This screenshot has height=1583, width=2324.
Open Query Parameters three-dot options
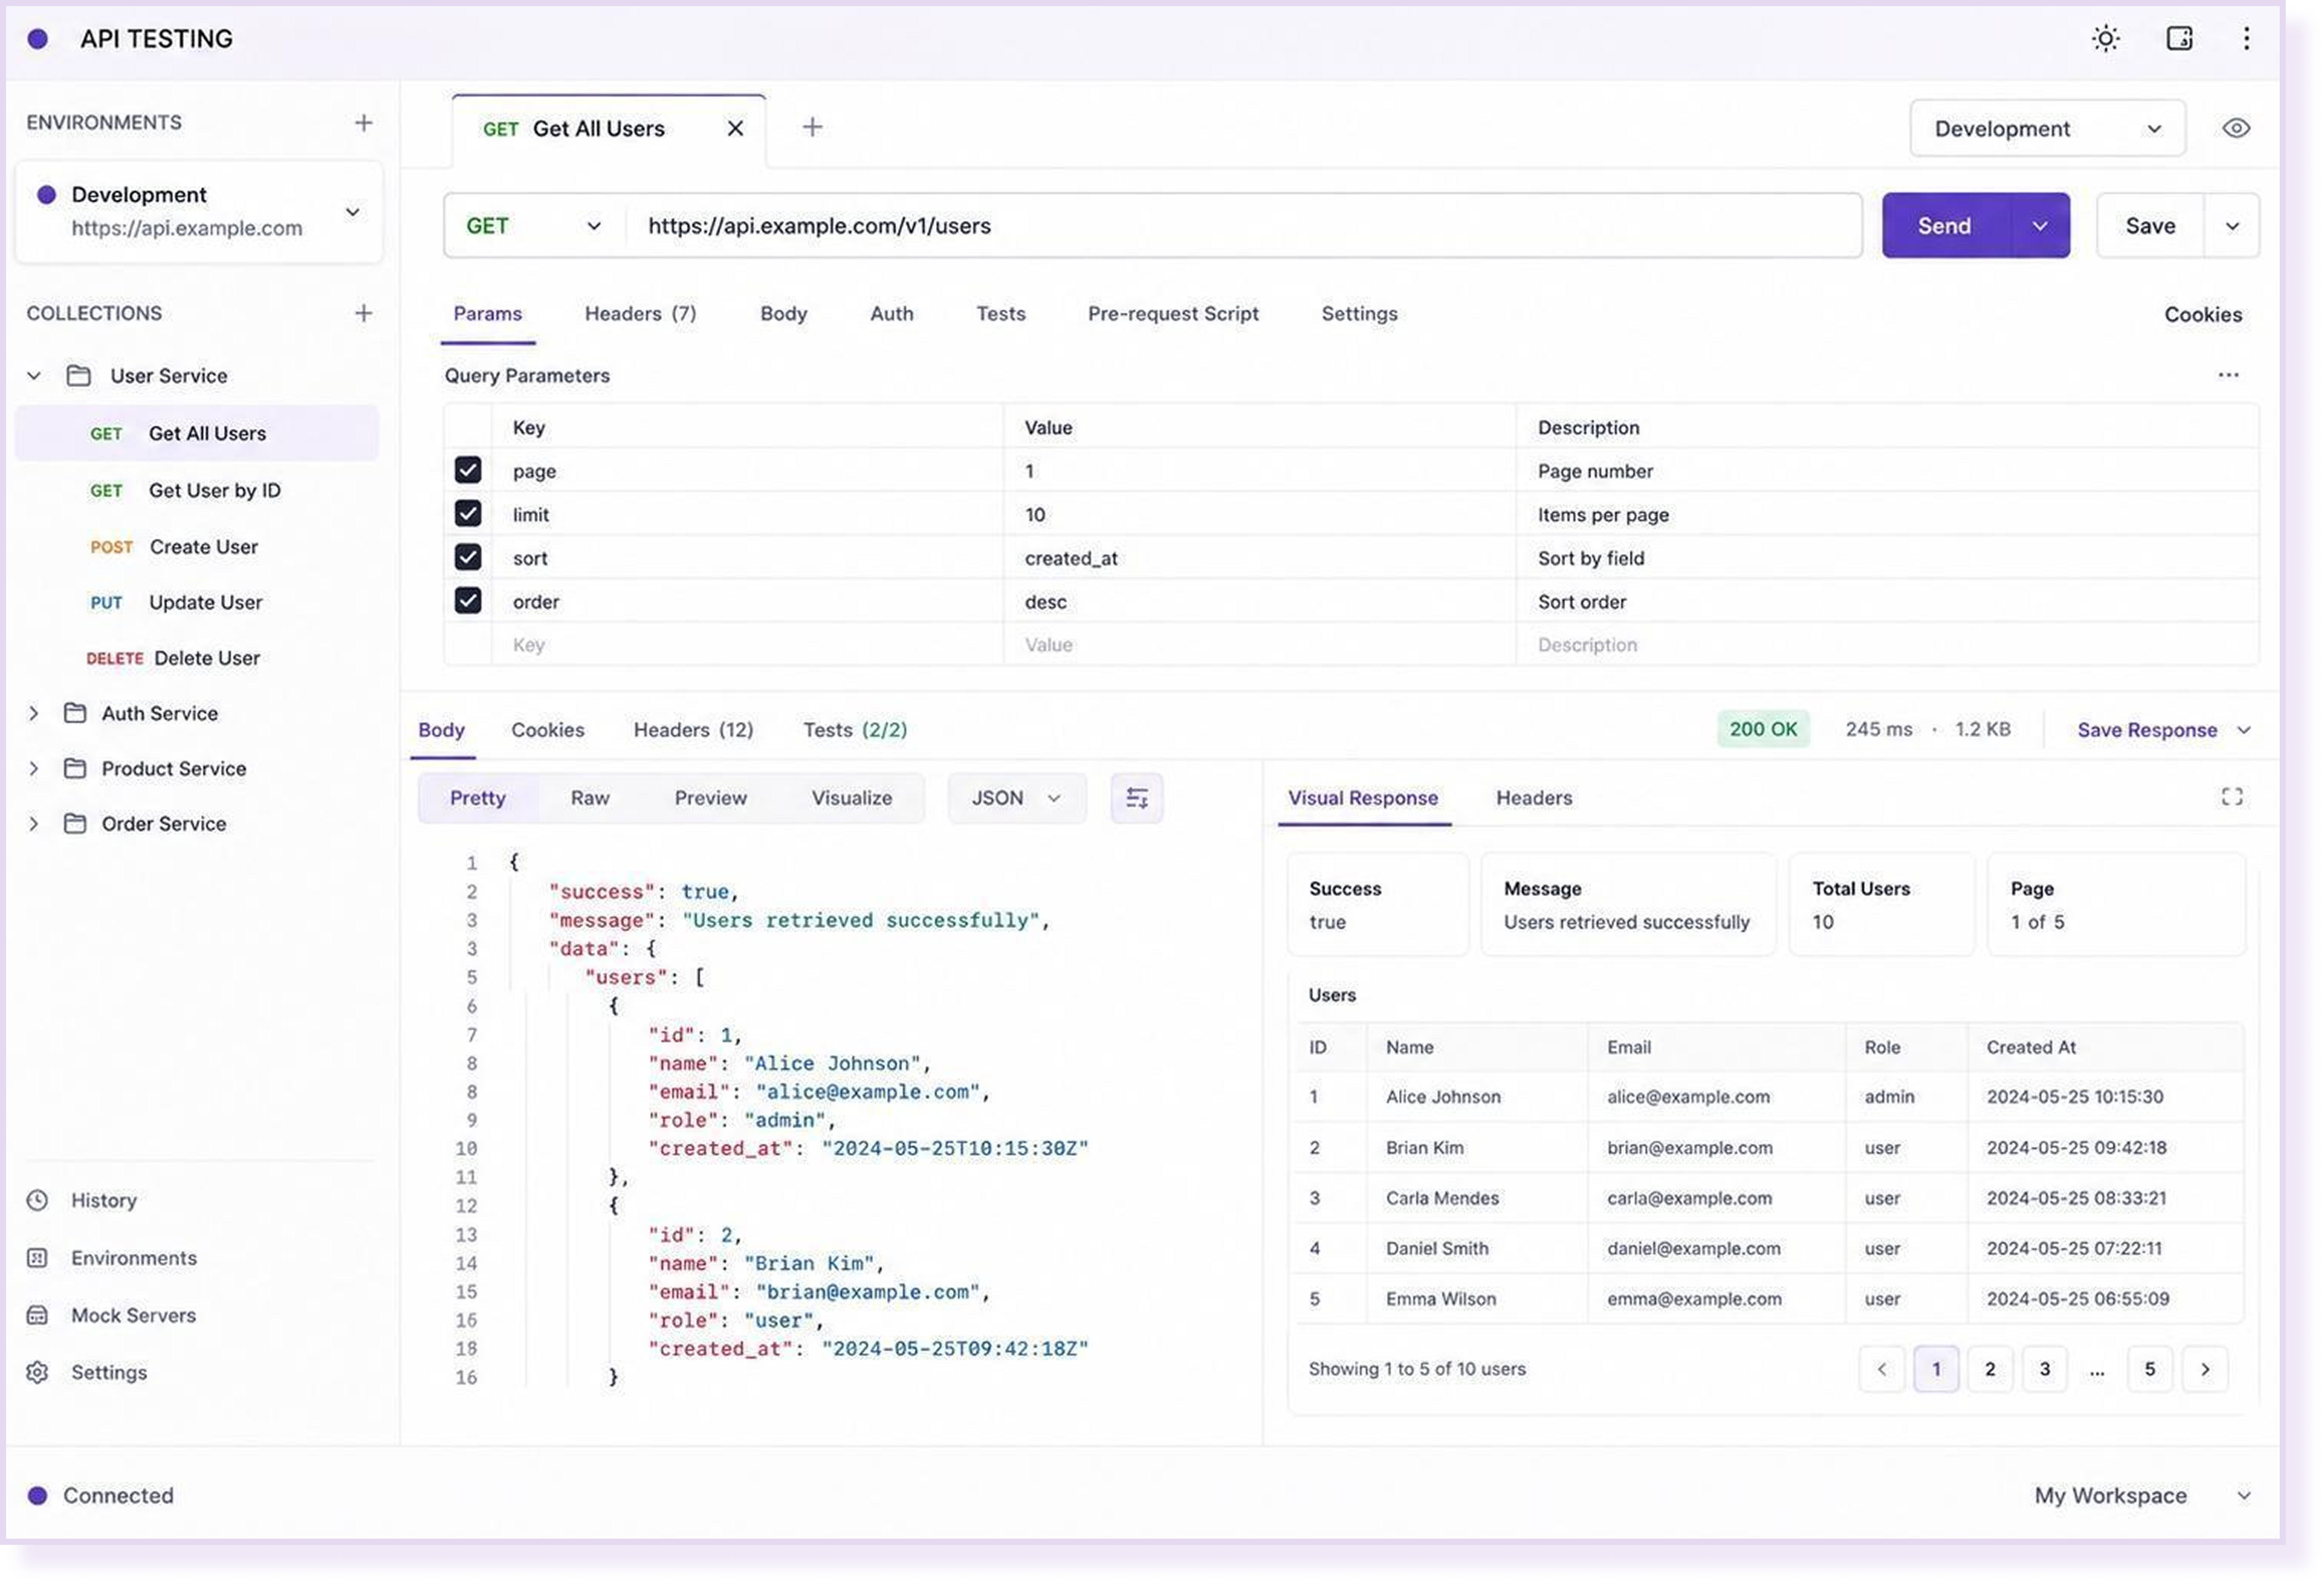click(x=2228, y=375)
